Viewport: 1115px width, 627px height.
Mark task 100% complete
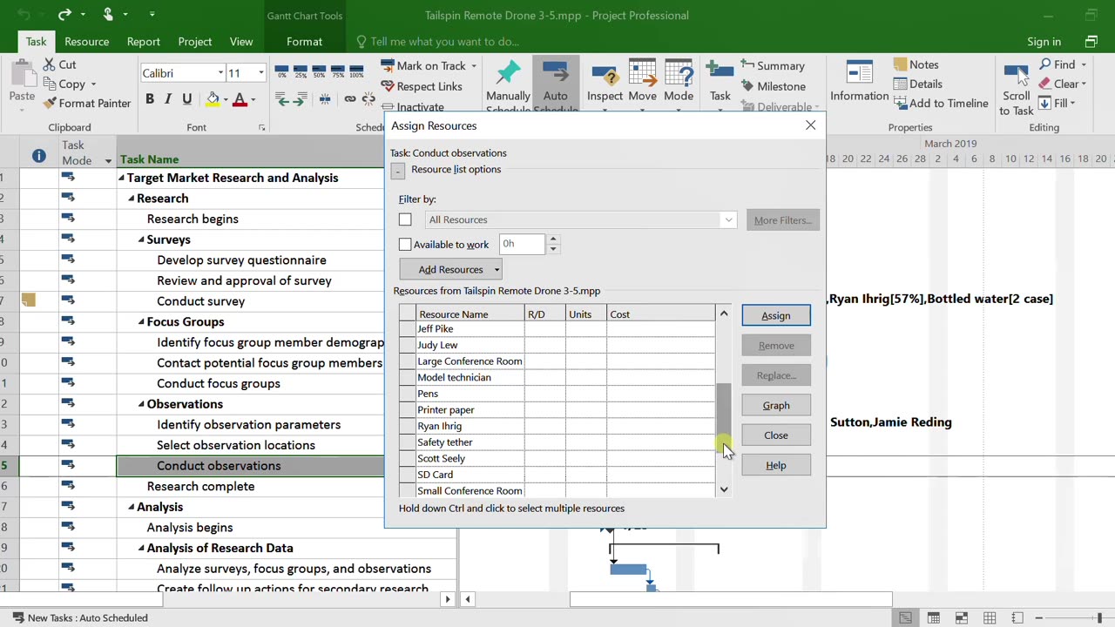pos(356,72)
